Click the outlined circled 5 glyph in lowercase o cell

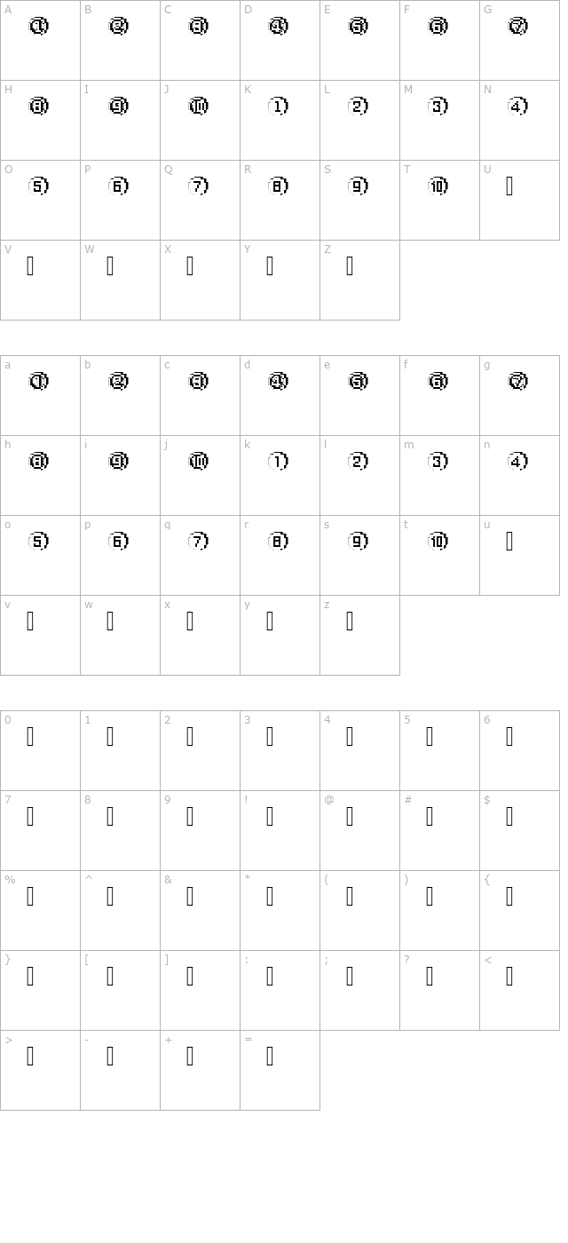coord(39,542)
